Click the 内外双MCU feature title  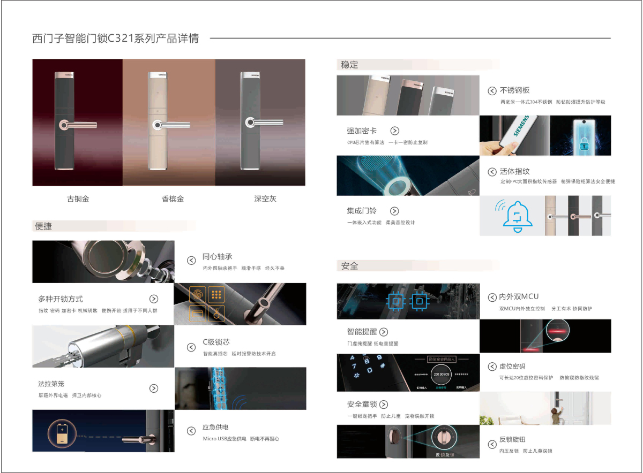(x=519, y=297)
